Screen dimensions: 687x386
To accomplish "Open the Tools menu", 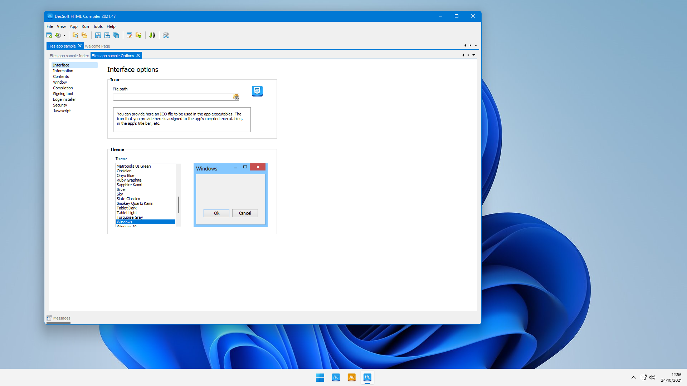I will [98, 26].
